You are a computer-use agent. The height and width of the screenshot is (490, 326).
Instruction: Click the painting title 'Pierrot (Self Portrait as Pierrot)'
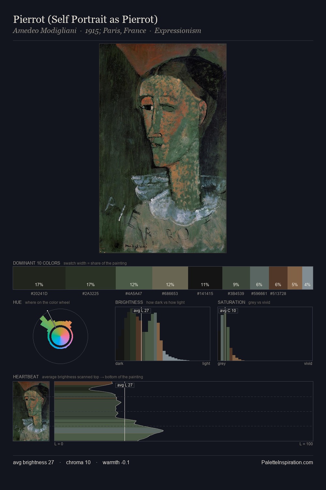(85, 19)
